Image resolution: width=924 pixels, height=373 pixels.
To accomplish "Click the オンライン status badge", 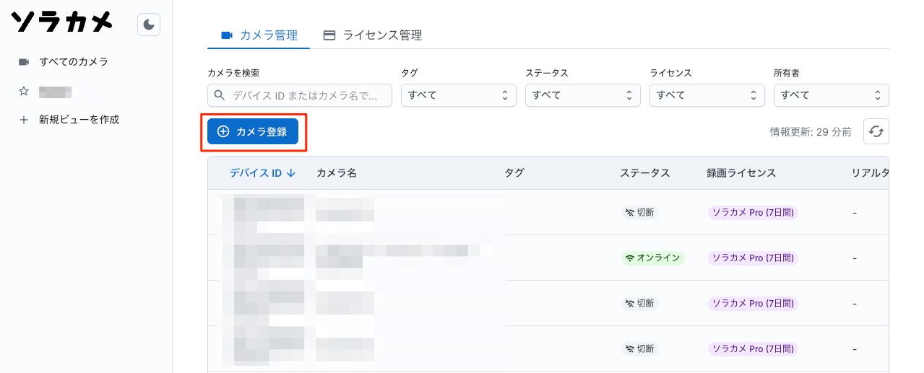I will pyautogui.click(x=653, y=258).
